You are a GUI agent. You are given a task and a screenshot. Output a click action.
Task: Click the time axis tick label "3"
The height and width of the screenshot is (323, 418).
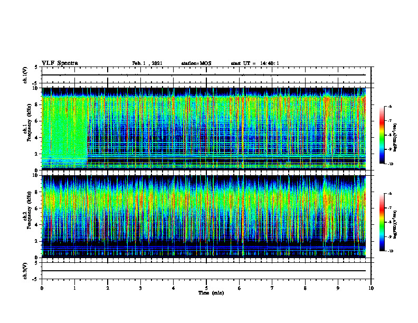coord(140,288)
